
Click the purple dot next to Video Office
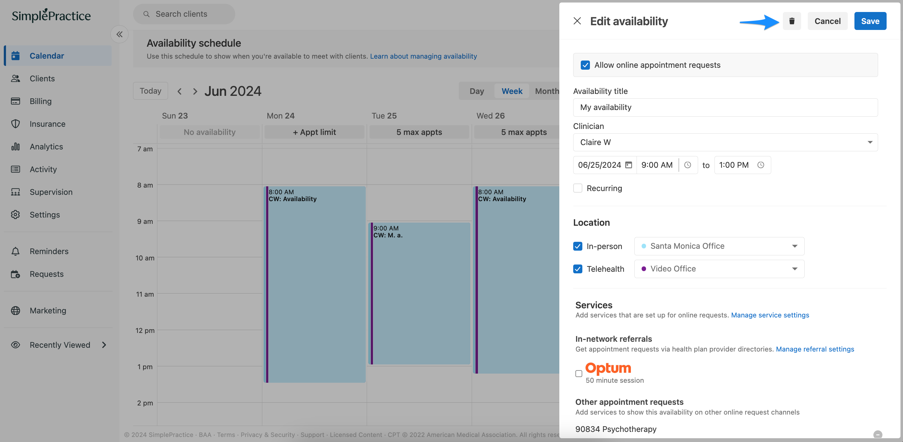pos(644,269)
